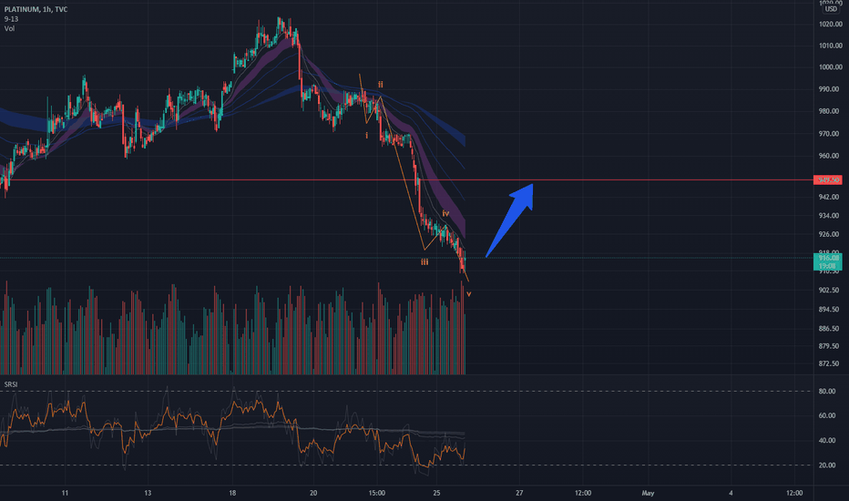Click the 1000.00 price axis label
849x501 pixels.
click(831, 67)
